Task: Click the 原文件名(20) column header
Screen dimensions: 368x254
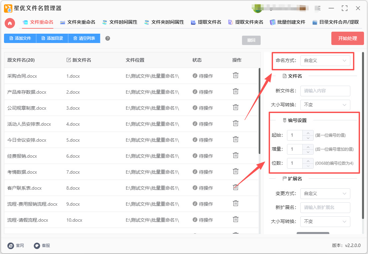Action: 21,60
